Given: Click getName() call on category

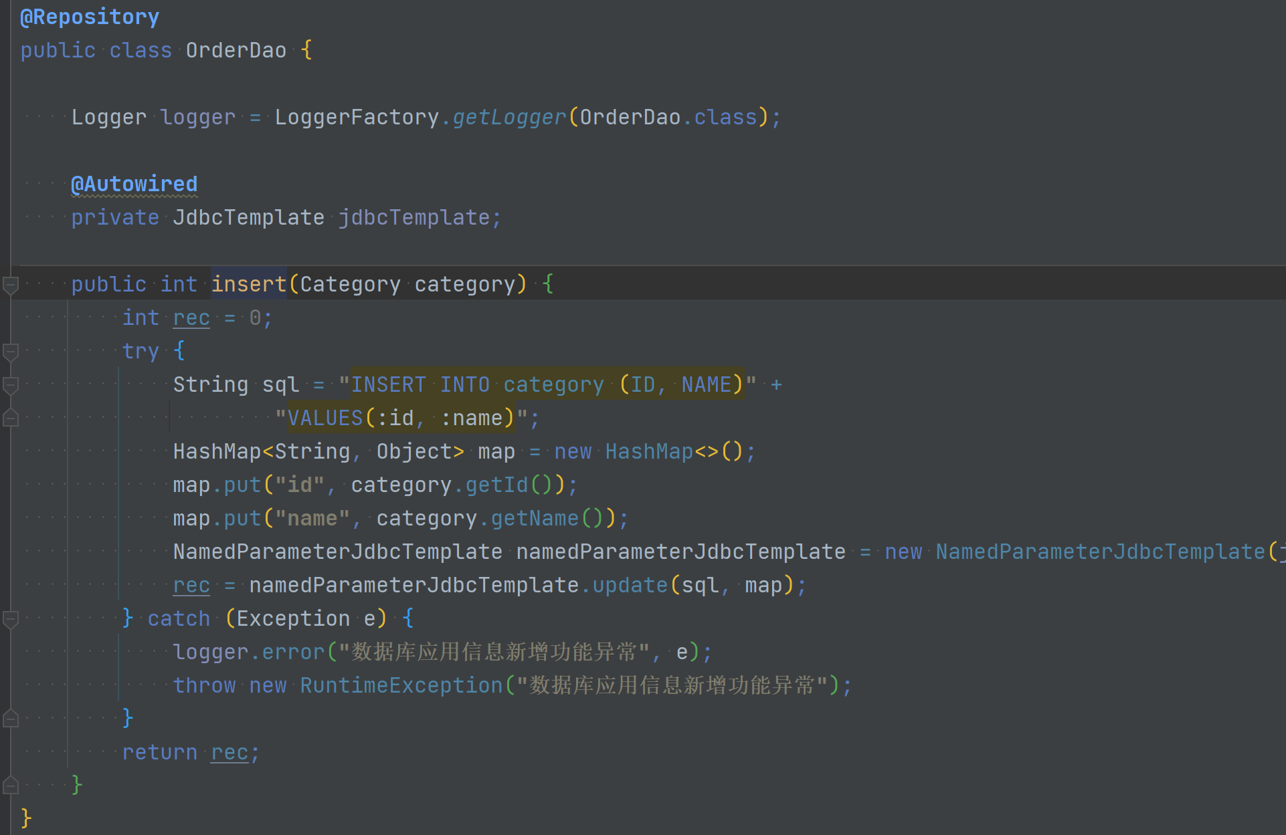Looking at the screenshot, I should (535, 518).
